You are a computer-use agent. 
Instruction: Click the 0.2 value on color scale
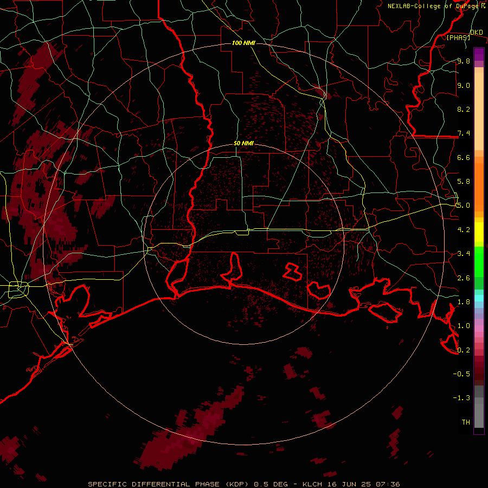tap(464, 350)
